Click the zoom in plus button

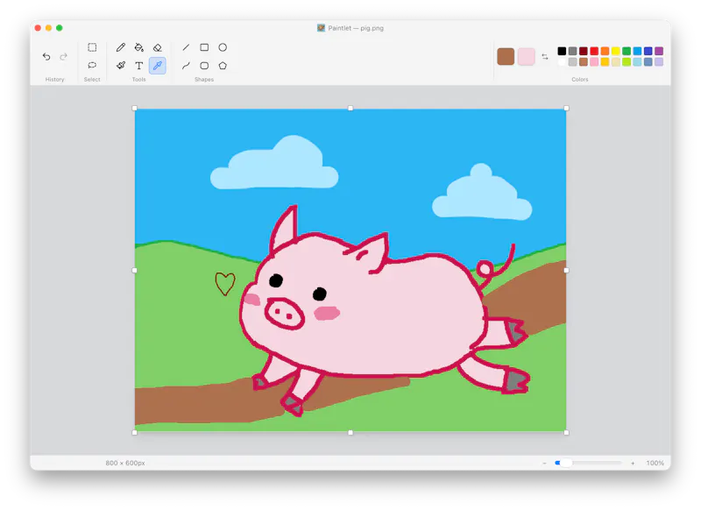click(x=633, y=463)
